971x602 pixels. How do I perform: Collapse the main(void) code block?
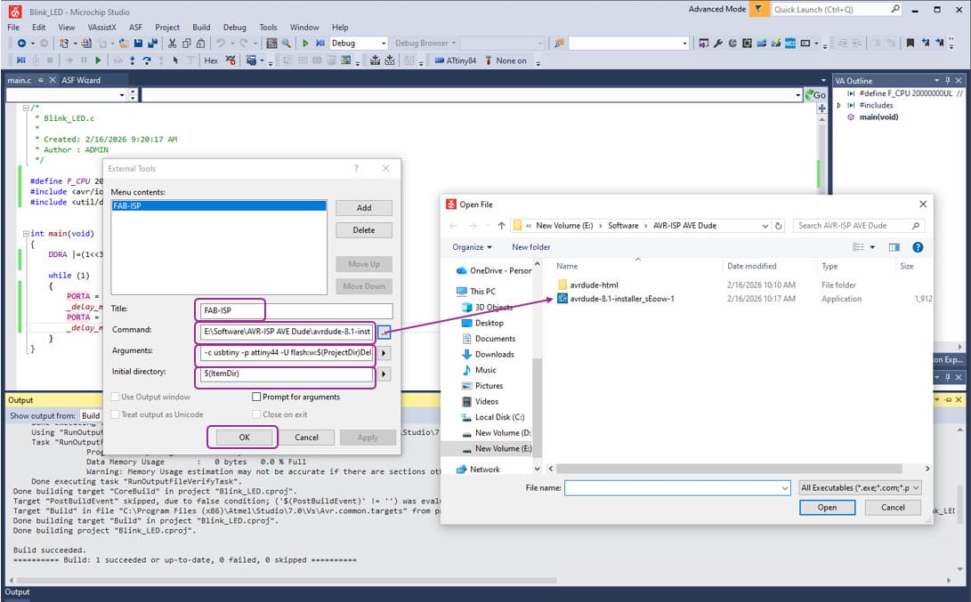(x=26, y=234)
